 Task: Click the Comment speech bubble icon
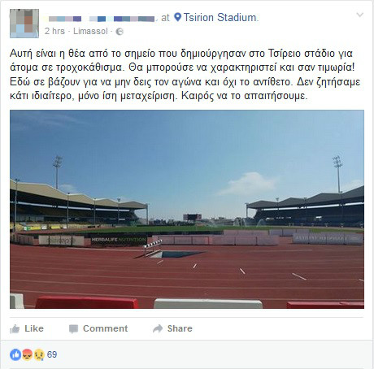[73, 329]
